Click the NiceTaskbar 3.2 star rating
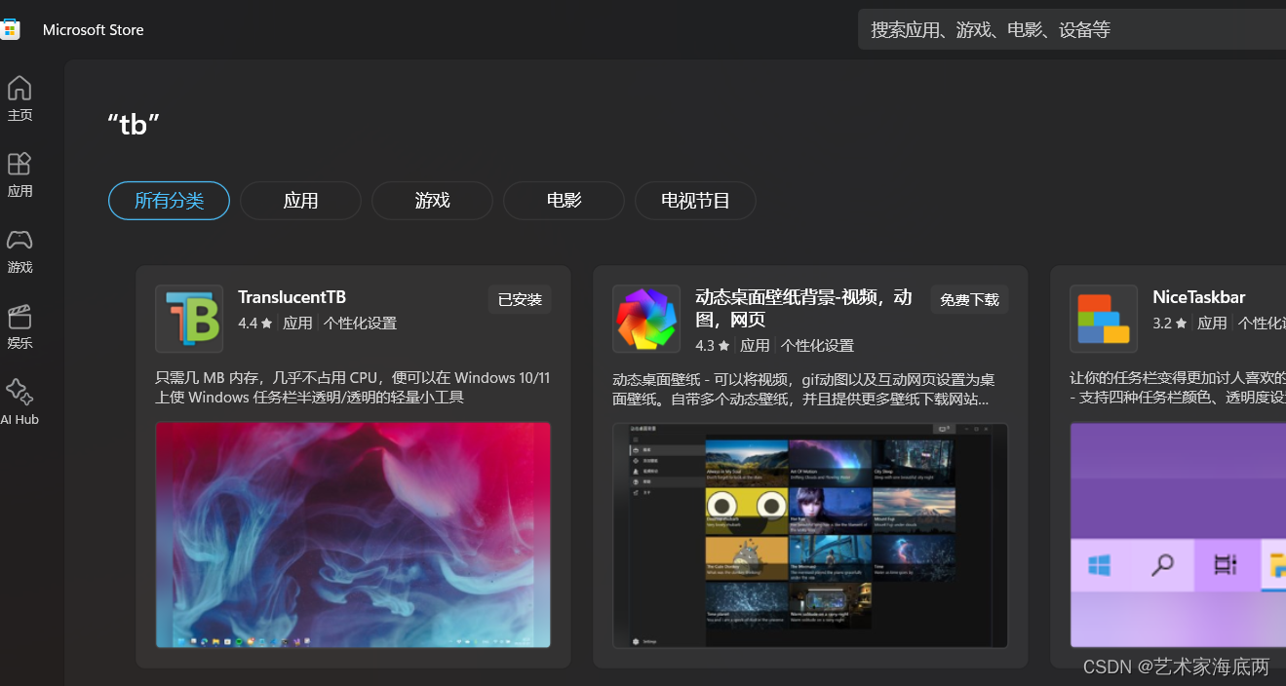 [1170, 323]
